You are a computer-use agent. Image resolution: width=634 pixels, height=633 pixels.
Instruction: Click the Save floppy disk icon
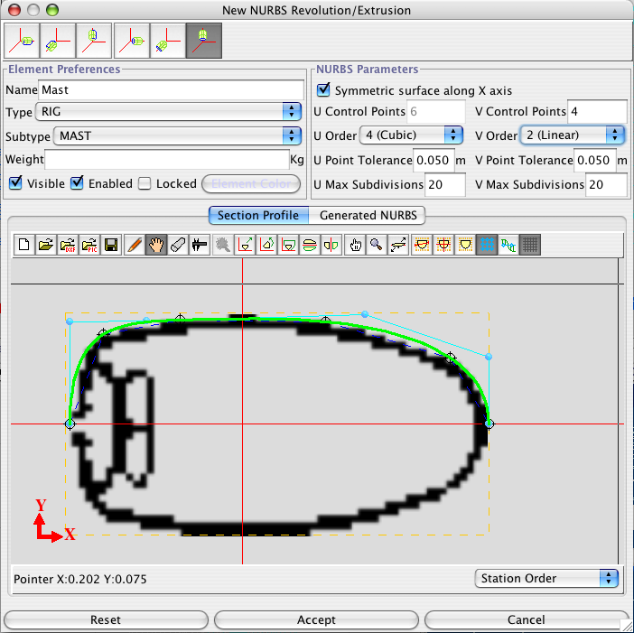click(x=110, y=244)
